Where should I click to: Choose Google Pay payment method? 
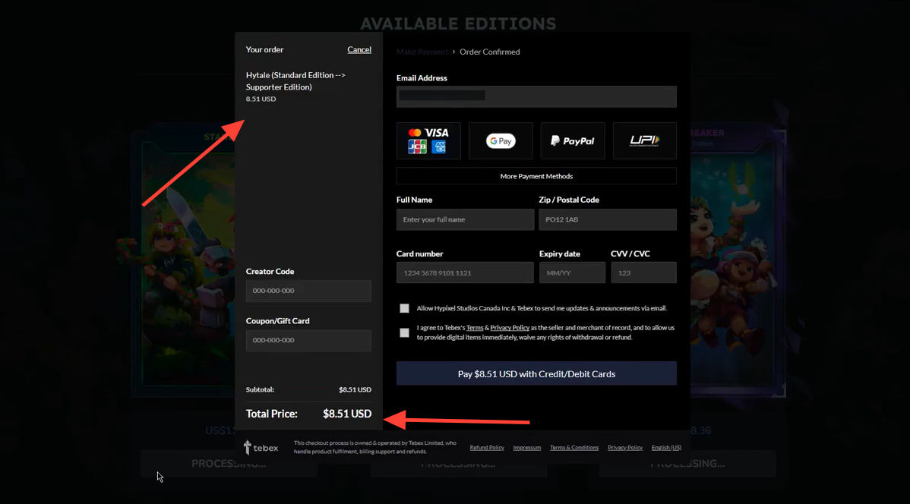(501, 140)
